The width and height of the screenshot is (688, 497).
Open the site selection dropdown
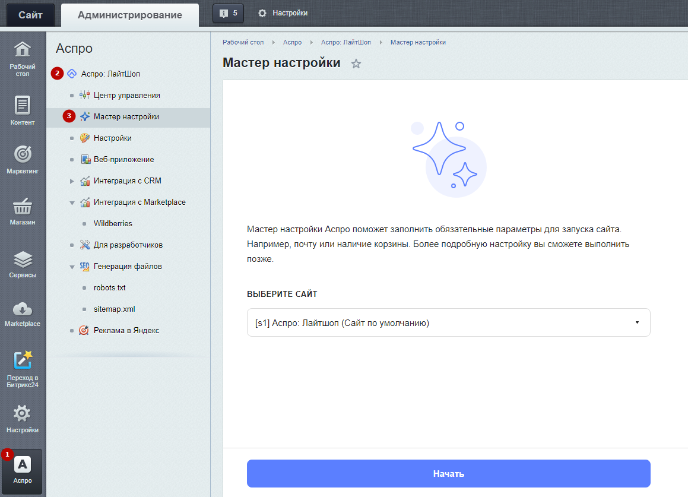click(448, 322)
